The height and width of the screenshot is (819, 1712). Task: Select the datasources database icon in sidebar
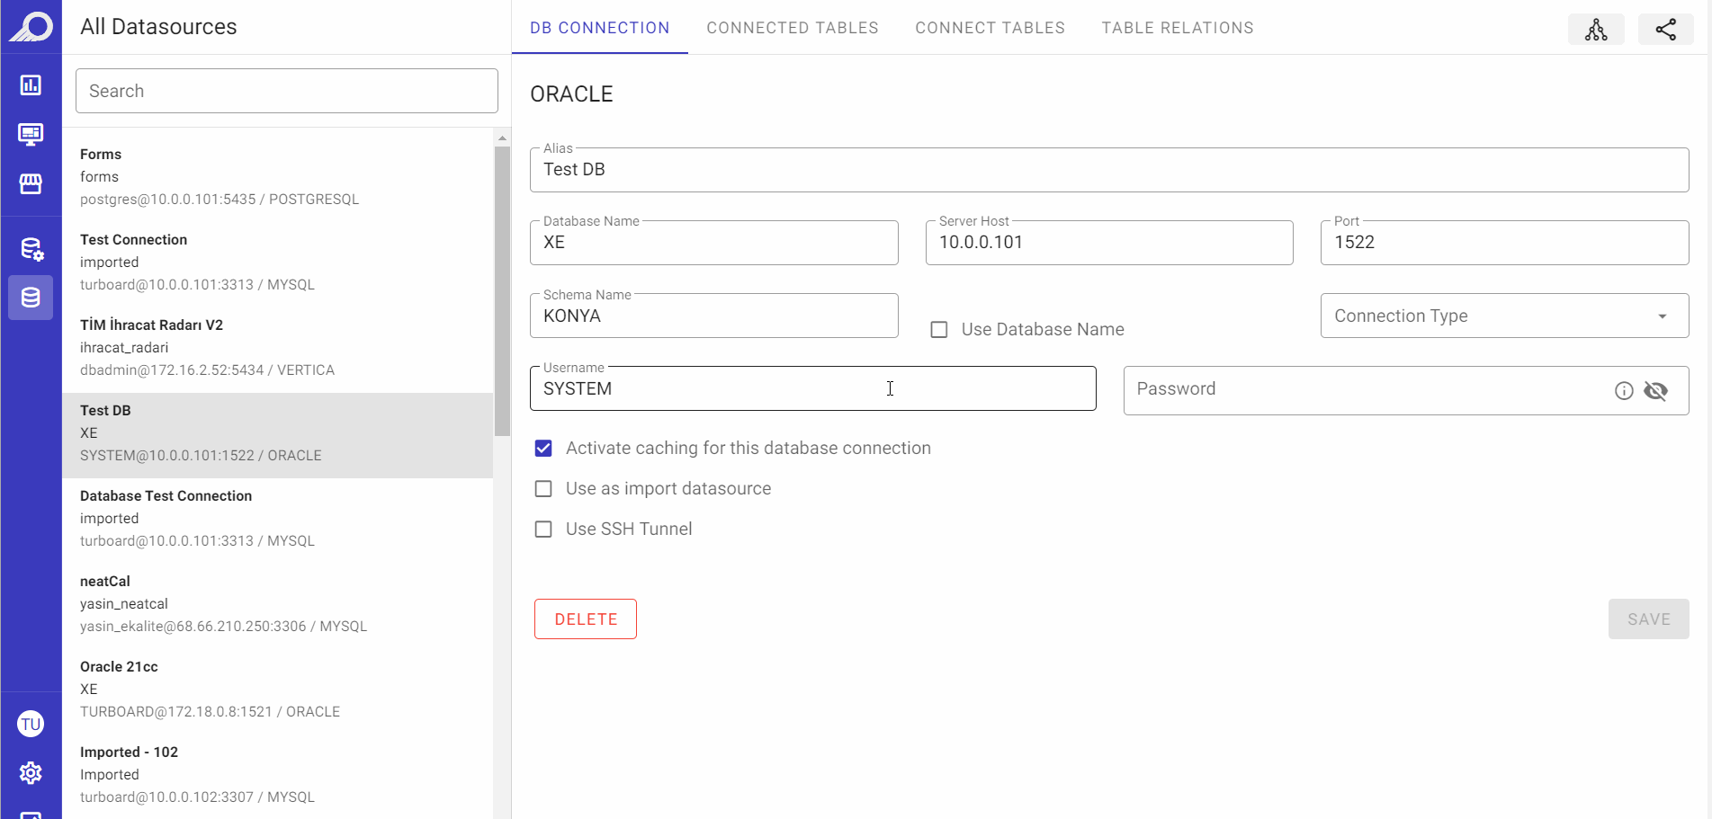tap(31, 298)
